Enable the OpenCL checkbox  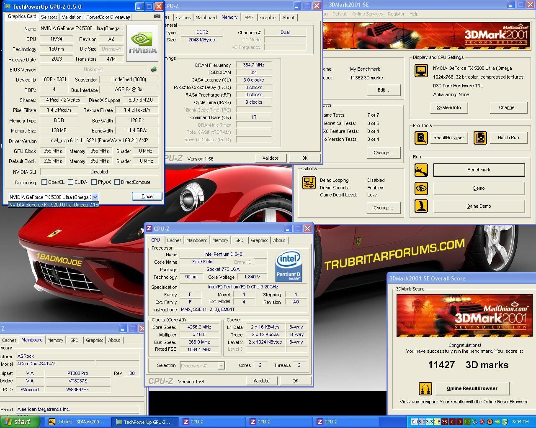pyautogui.click(x=44, y=182)
